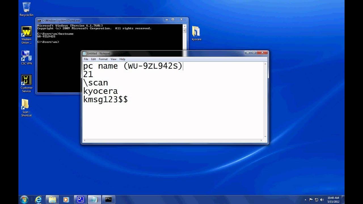Viewport: 363px width, 204px height.
Task: Click the network tray icon
Action: 316,199
